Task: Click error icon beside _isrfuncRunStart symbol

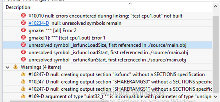Action: coord(23,60)
